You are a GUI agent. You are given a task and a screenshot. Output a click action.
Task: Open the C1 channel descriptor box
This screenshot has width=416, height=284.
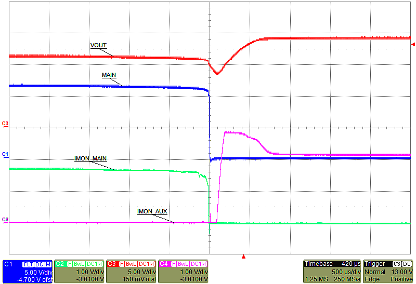click(x=28, y=272)
